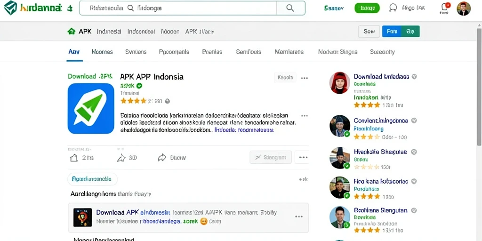Click the green button next to Fam
Image resolution: width=482 pixels, height=241 pixels.
coord(410,32)
